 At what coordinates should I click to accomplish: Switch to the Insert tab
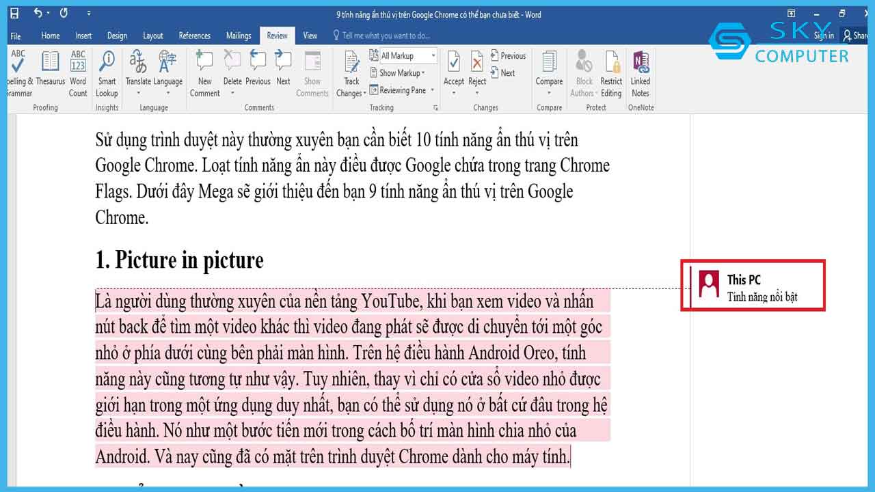(x=83, y=36)
